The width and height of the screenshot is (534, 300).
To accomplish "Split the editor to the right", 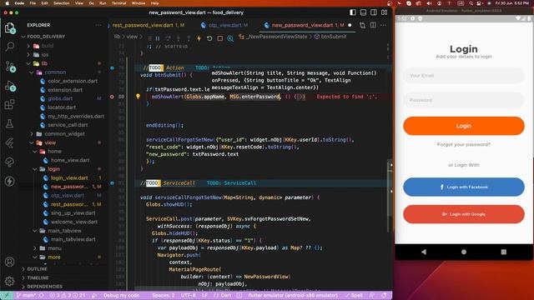I will 373,25.
